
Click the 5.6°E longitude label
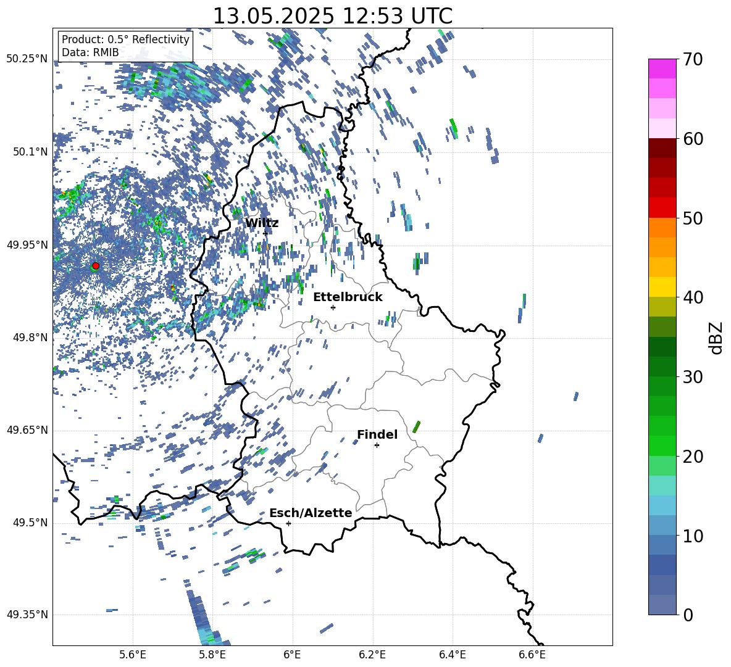pyautogui.click(x=133, y=655)
